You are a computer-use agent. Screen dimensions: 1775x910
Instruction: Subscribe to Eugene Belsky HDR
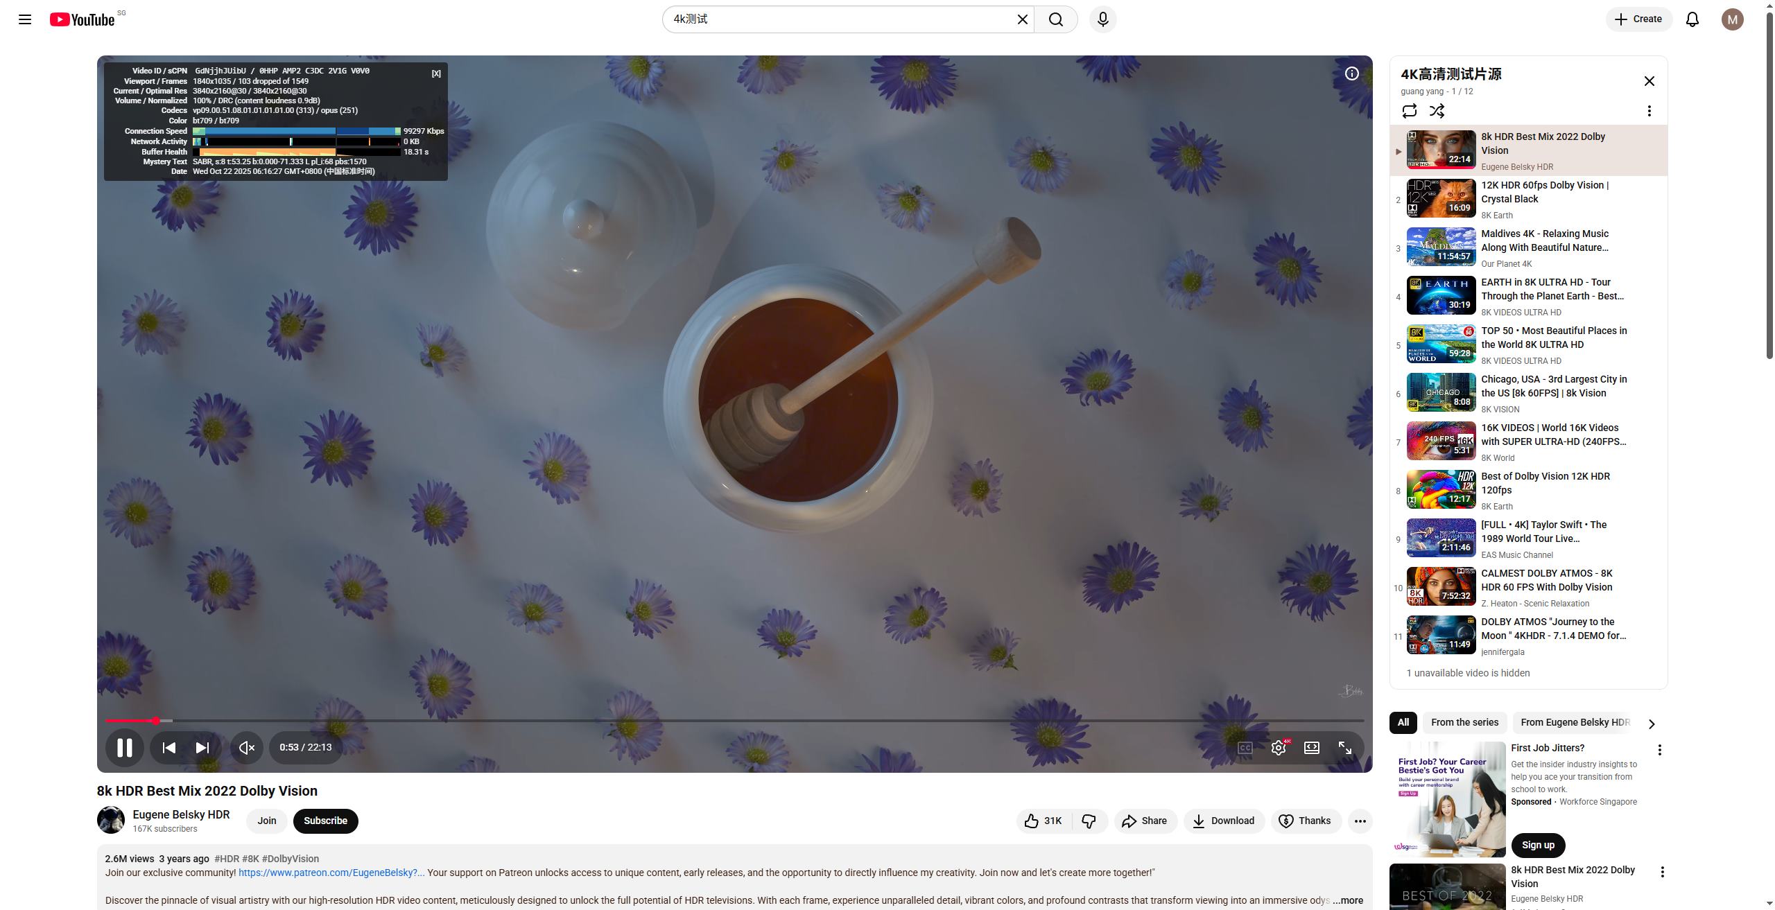pos(325,821)
